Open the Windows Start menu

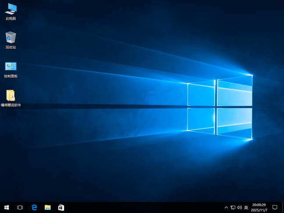[x=7, y=207]
